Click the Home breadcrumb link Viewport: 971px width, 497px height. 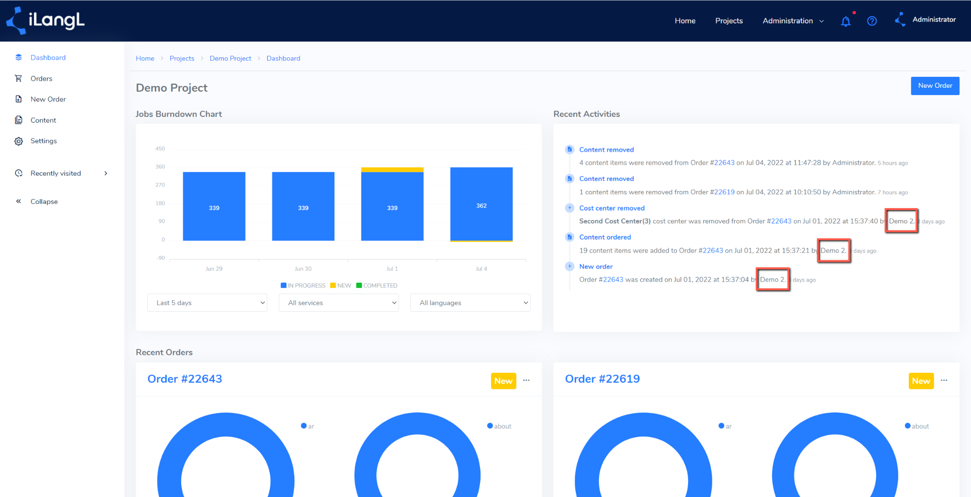145,58
